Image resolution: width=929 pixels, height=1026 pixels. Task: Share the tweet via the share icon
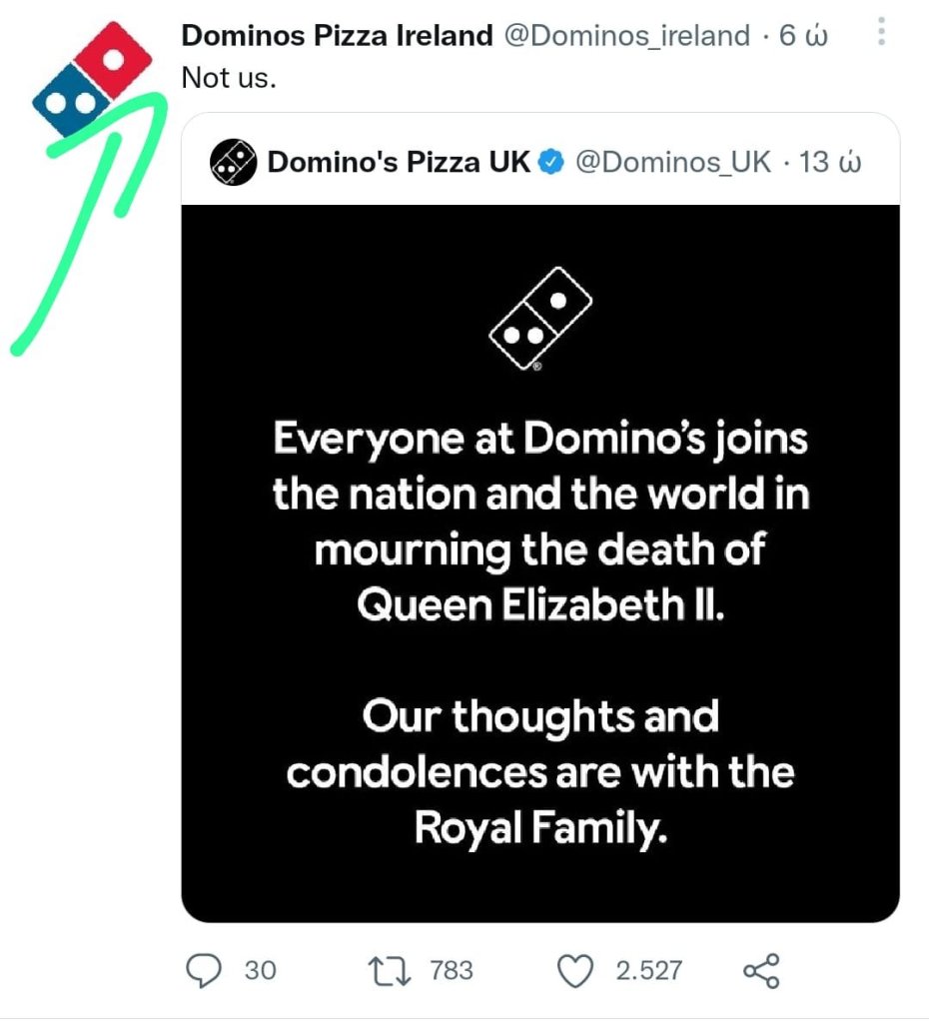761,970
